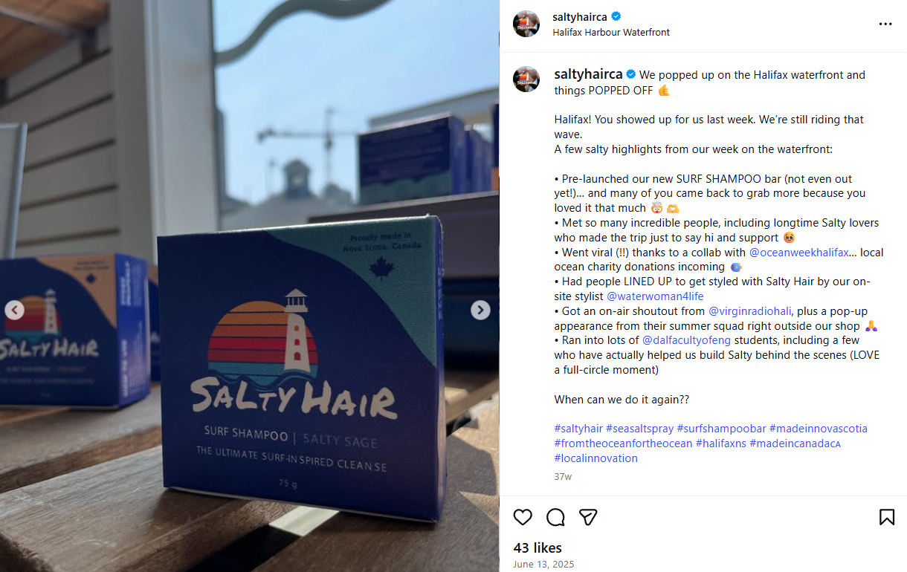The image size is (907, 572).
Task: Open comments with the speech bubble icon
Action: click(555, 517)
